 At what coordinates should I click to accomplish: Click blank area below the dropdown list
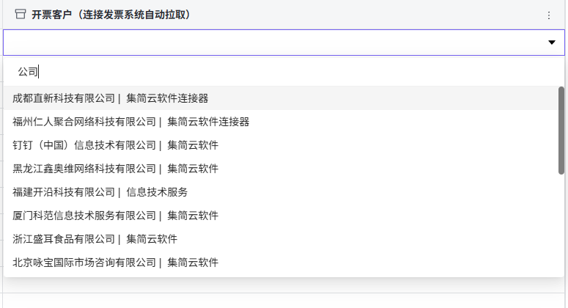pyautogui.click(x=279, y=293)
